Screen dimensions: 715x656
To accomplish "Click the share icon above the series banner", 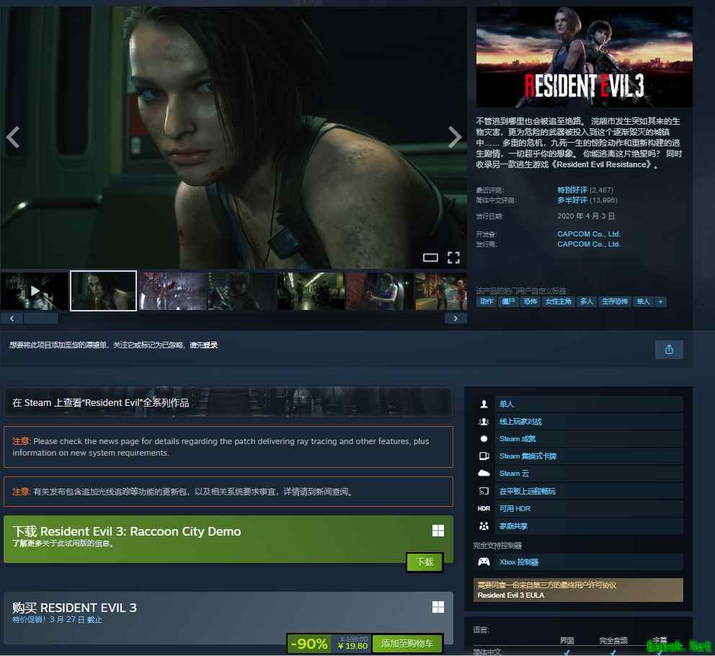I will click(x=669, y=349).
